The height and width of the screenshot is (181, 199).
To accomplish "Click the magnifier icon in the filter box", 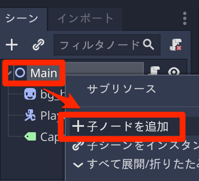I will [x=148, y=45].
